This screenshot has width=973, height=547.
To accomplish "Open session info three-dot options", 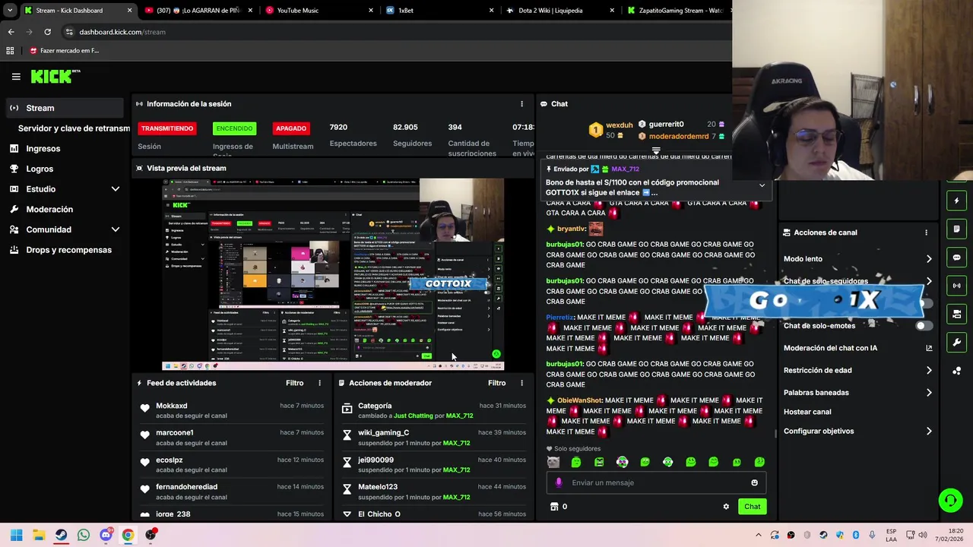I will point(521,104).
